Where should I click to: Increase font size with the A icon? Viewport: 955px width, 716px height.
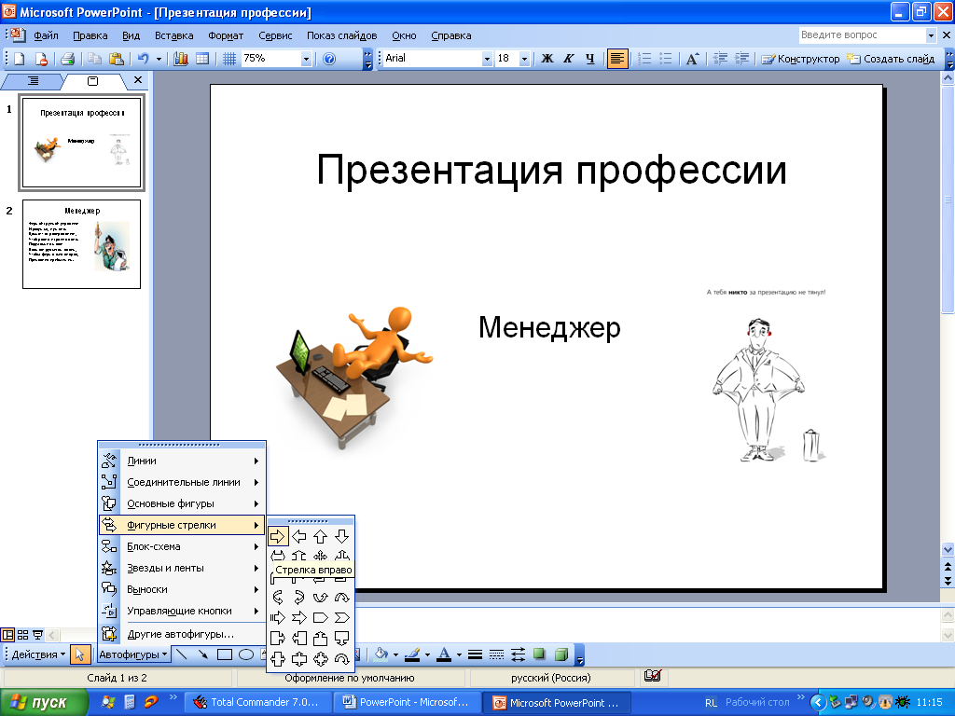[692, 59]
